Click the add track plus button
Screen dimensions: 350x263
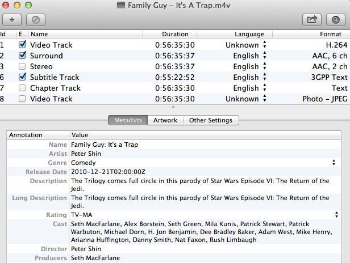point(12,20)
